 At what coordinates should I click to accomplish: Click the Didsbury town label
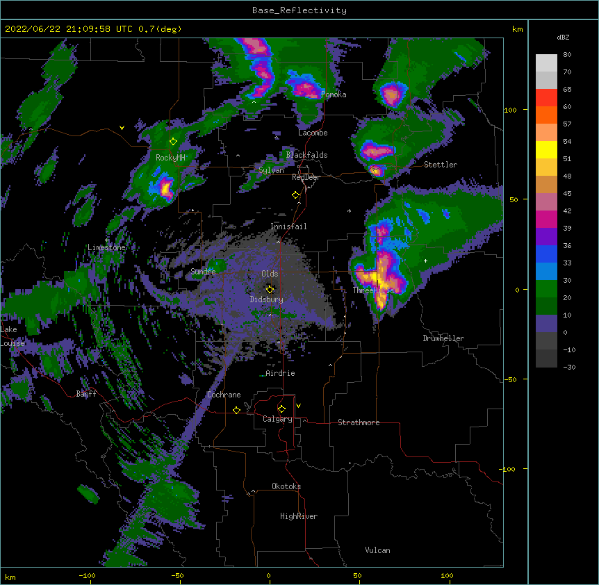pyautogui.click(x=267, y=299)
